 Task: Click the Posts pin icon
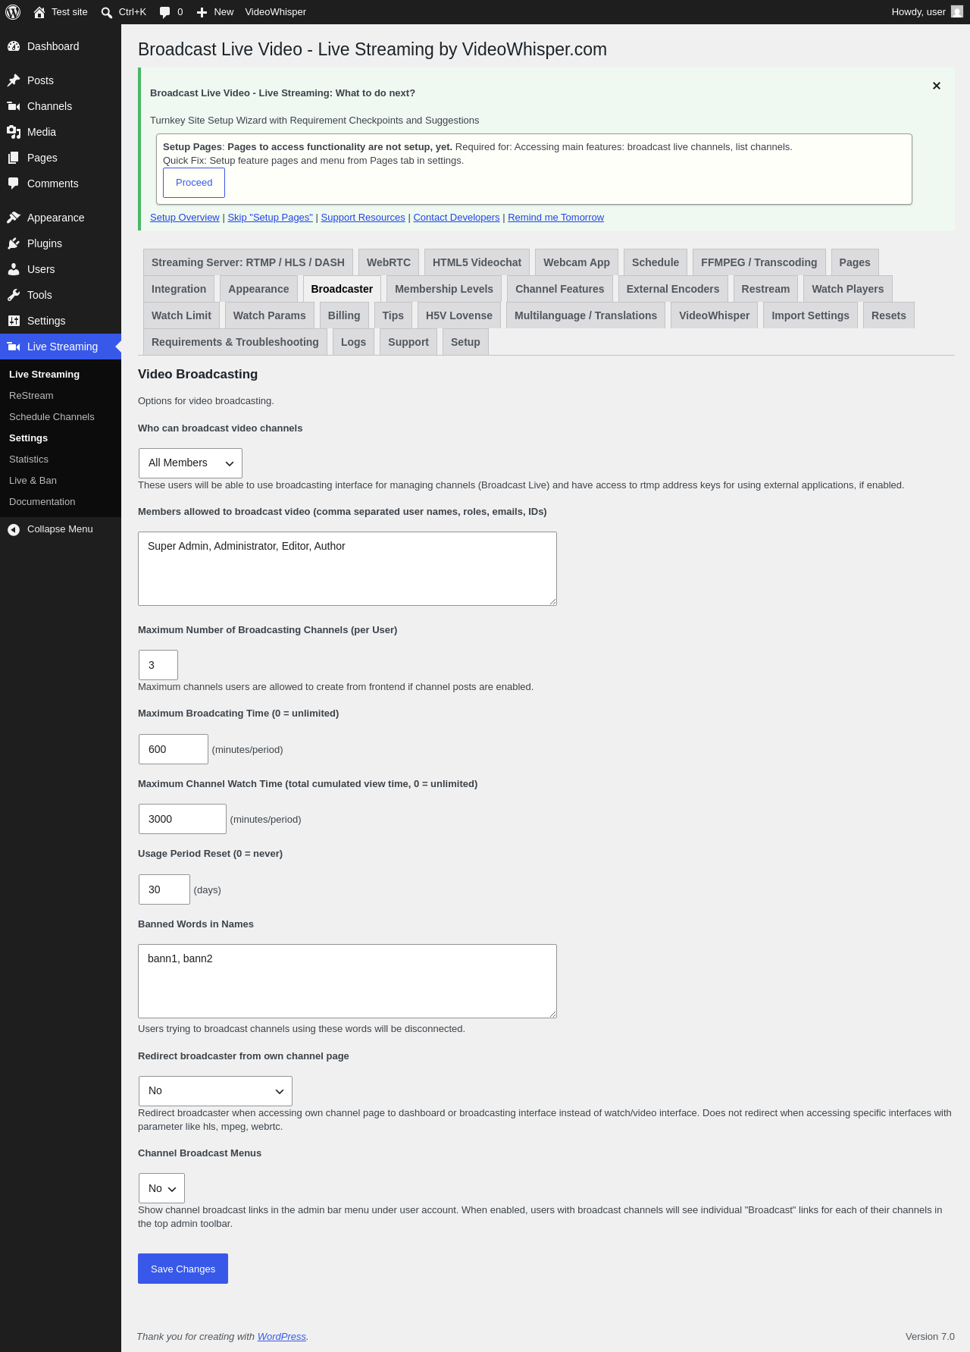coord(14,80)
